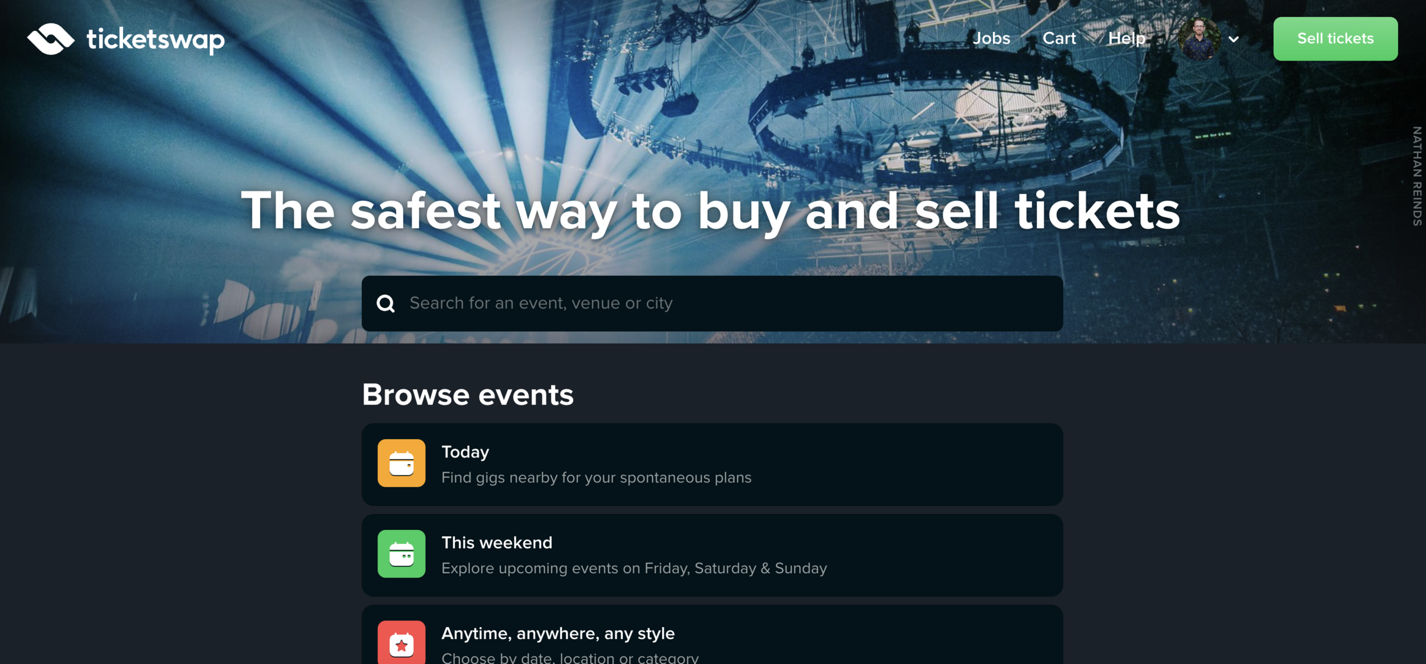Click the ticketswap wordmark text

click(156, 40)
